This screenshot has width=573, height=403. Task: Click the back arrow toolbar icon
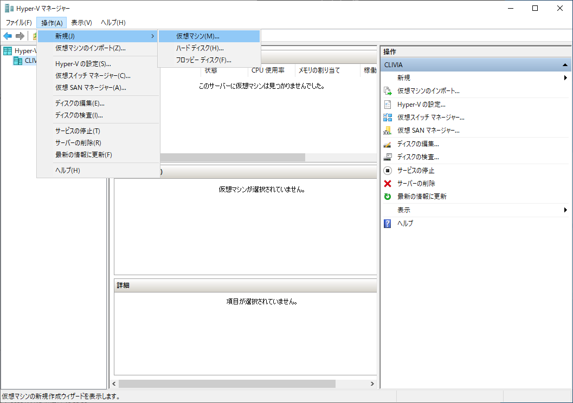[8, 36]
